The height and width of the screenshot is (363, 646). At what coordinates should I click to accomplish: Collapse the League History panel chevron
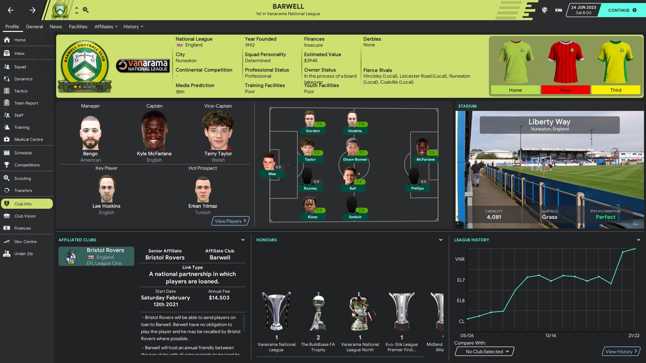pos(638,240)
